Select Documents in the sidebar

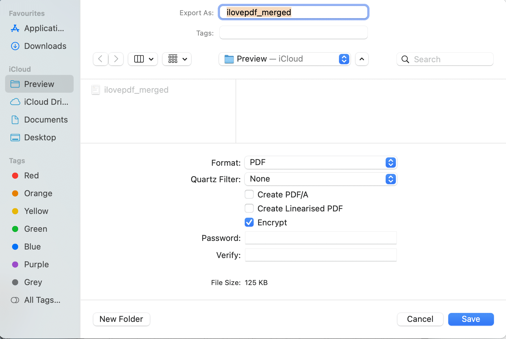pos(46,120)
